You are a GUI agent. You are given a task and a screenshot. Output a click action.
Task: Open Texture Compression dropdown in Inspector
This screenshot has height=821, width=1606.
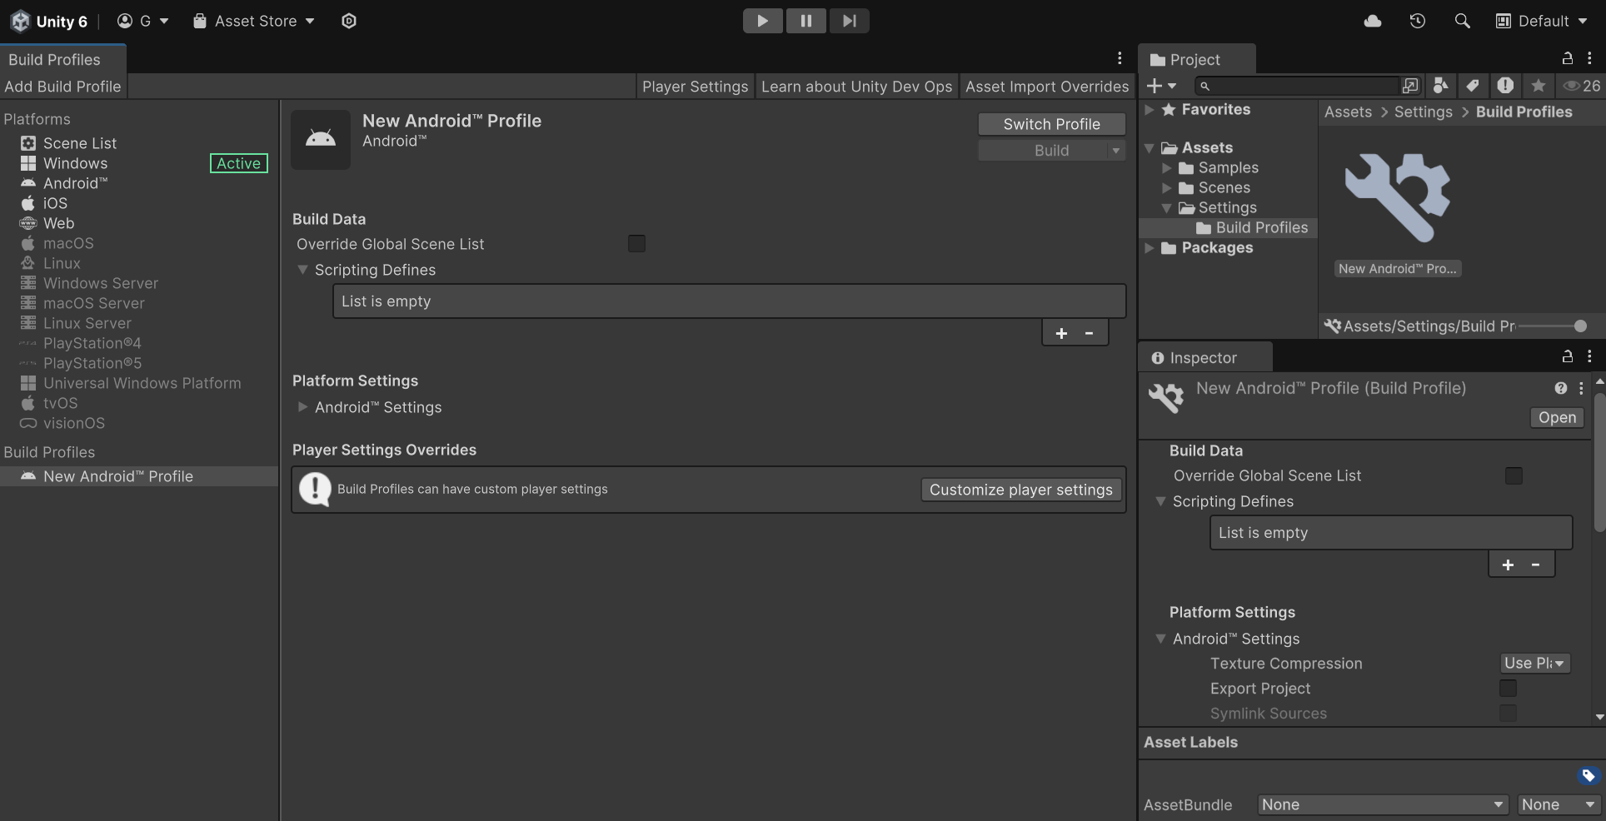coord(1534,664)
